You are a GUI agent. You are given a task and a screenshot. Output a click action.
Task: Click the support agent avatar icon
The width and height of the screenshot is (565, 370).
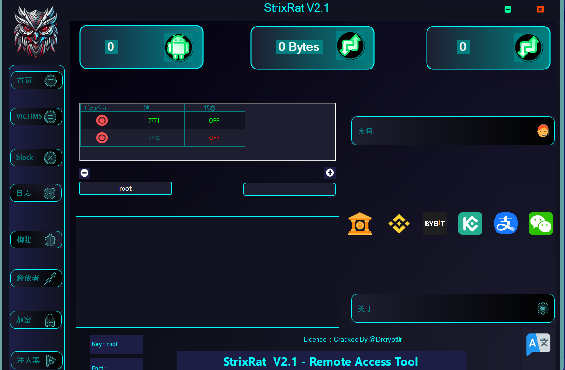point(543,131)
